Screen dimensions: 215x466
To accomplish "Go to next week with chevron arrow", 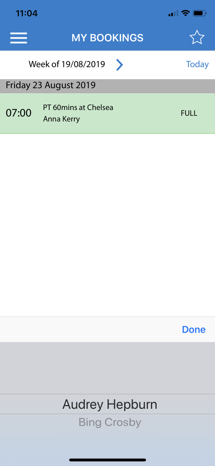I will [x=119, y=65].
